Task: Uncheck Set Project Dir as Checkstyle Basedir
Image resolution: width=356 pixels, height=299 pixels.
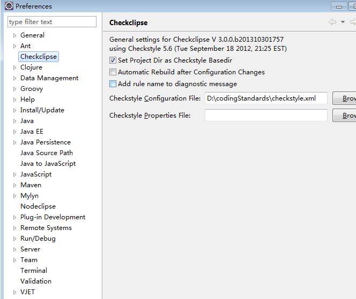Action: [113, 60]
